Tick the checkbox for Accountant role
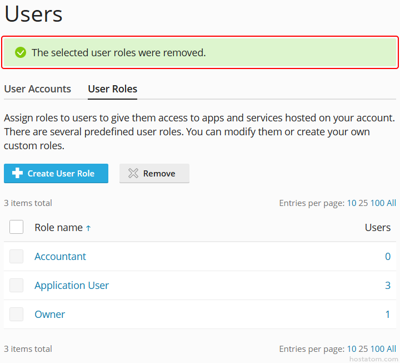The height and width of the screenshot is (363, 400). point(16,257)
